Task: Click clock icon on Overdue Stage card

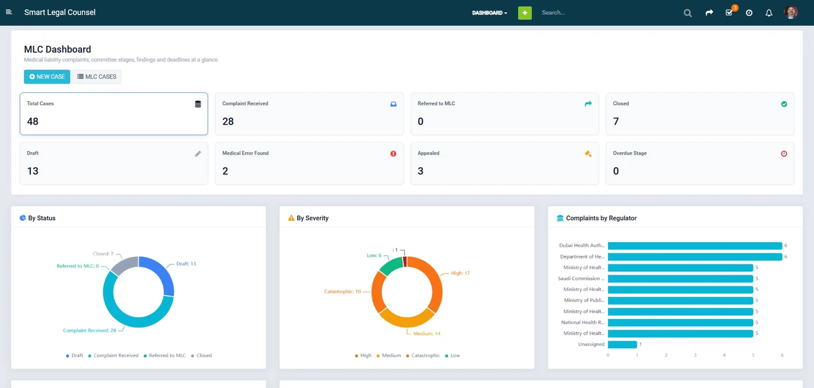Action: click(x=784, y=154)
